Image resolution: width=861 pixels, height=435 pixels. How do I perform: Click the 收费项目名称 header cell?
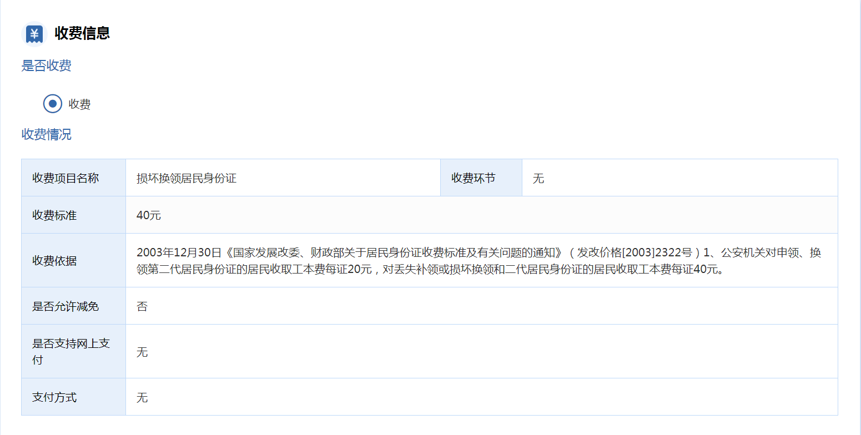coord(66,178)
